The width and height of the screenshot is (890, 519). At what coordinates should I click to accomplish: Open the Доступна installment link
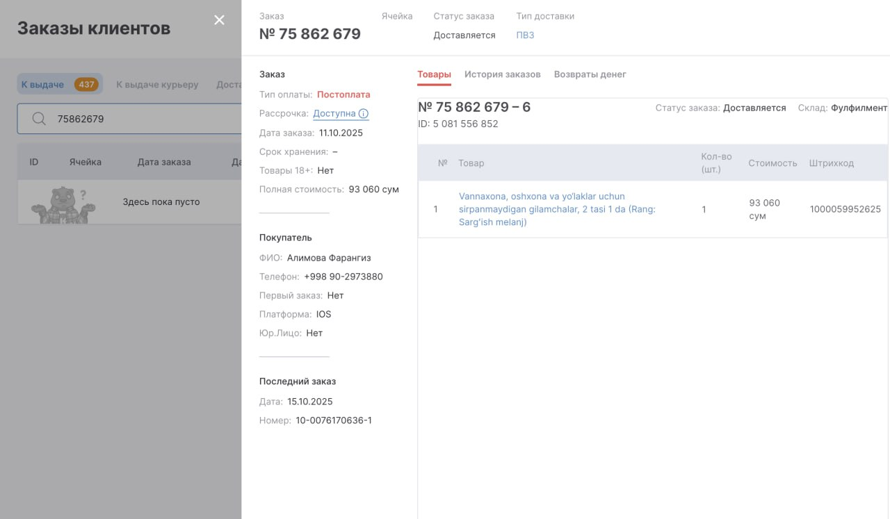[334, 113]
